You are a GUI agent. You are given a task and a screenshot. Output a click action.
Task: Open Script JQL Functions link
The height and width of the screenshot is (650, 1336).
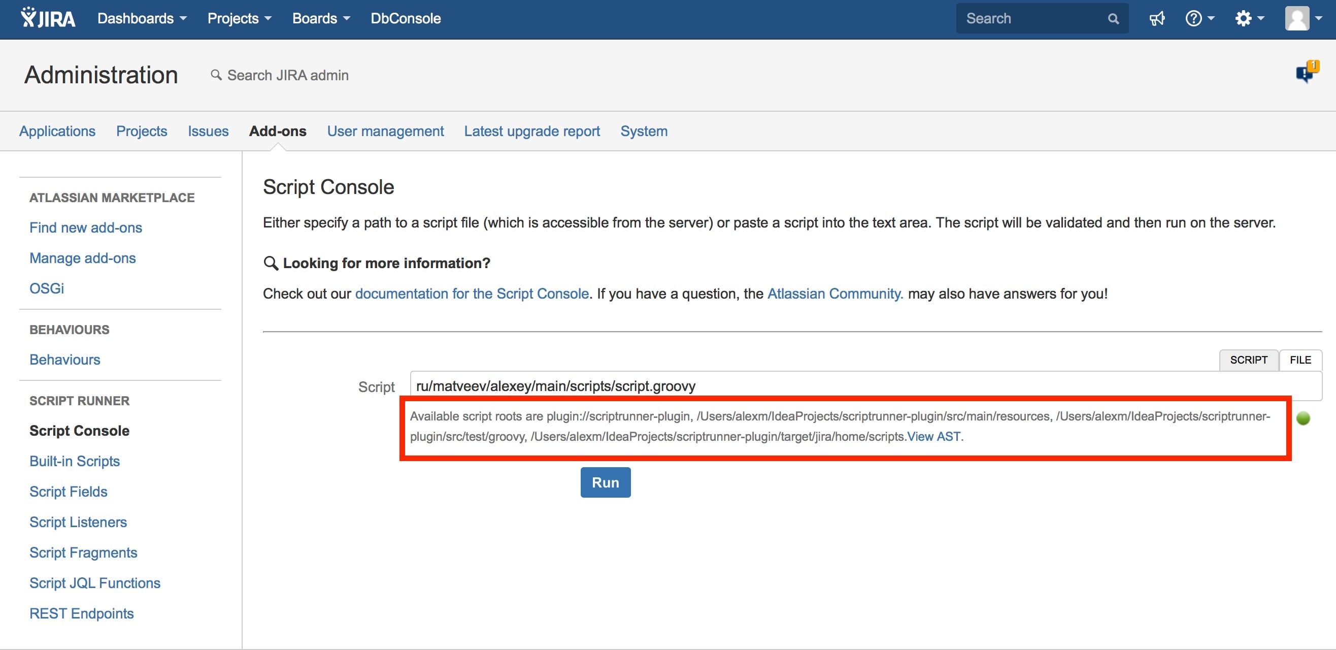tap(95, 583)
